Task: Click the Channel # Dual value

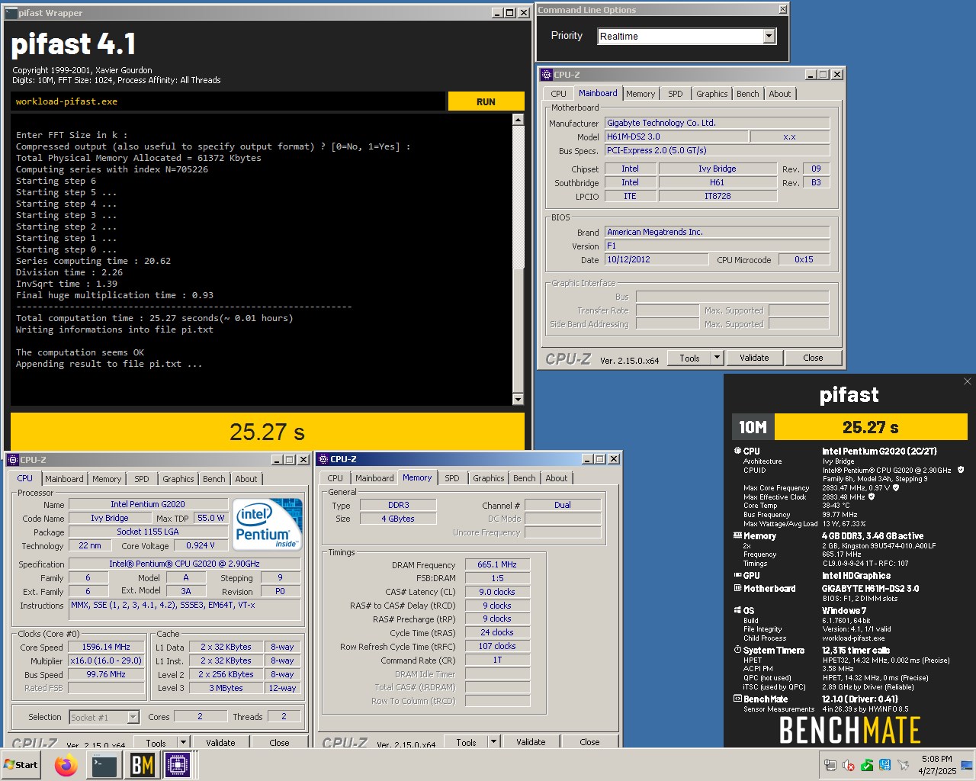Action: coord(563,505)
